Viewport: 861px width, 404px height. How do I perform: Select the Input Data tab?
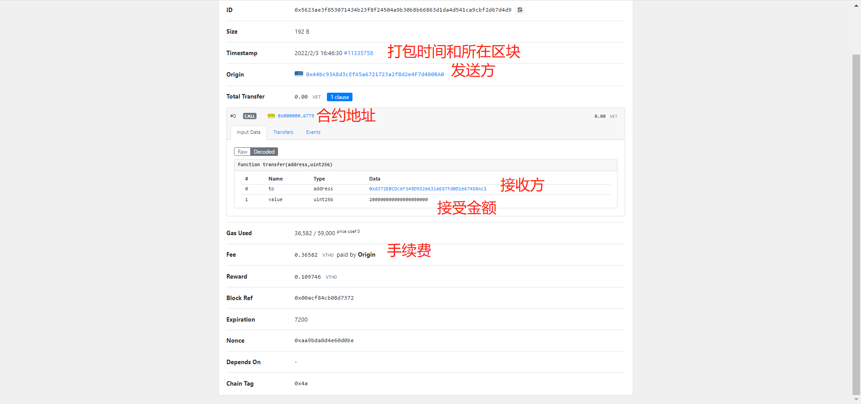[x=248, y=132]
